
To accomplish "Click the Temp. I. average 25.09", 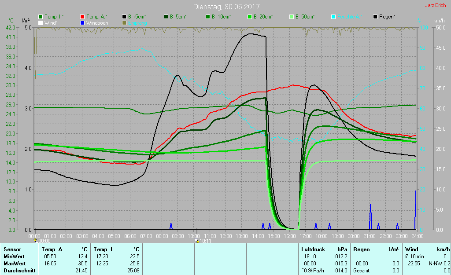I will [133, 271].
